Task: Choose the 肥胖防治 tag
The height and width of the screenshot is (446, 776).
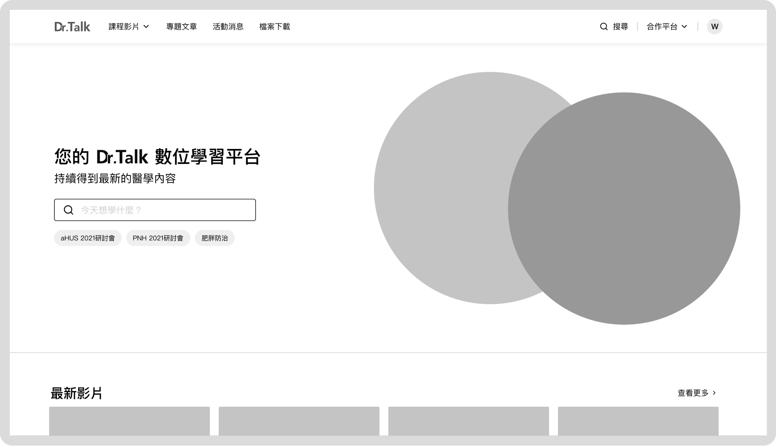Action: (214, 238)
